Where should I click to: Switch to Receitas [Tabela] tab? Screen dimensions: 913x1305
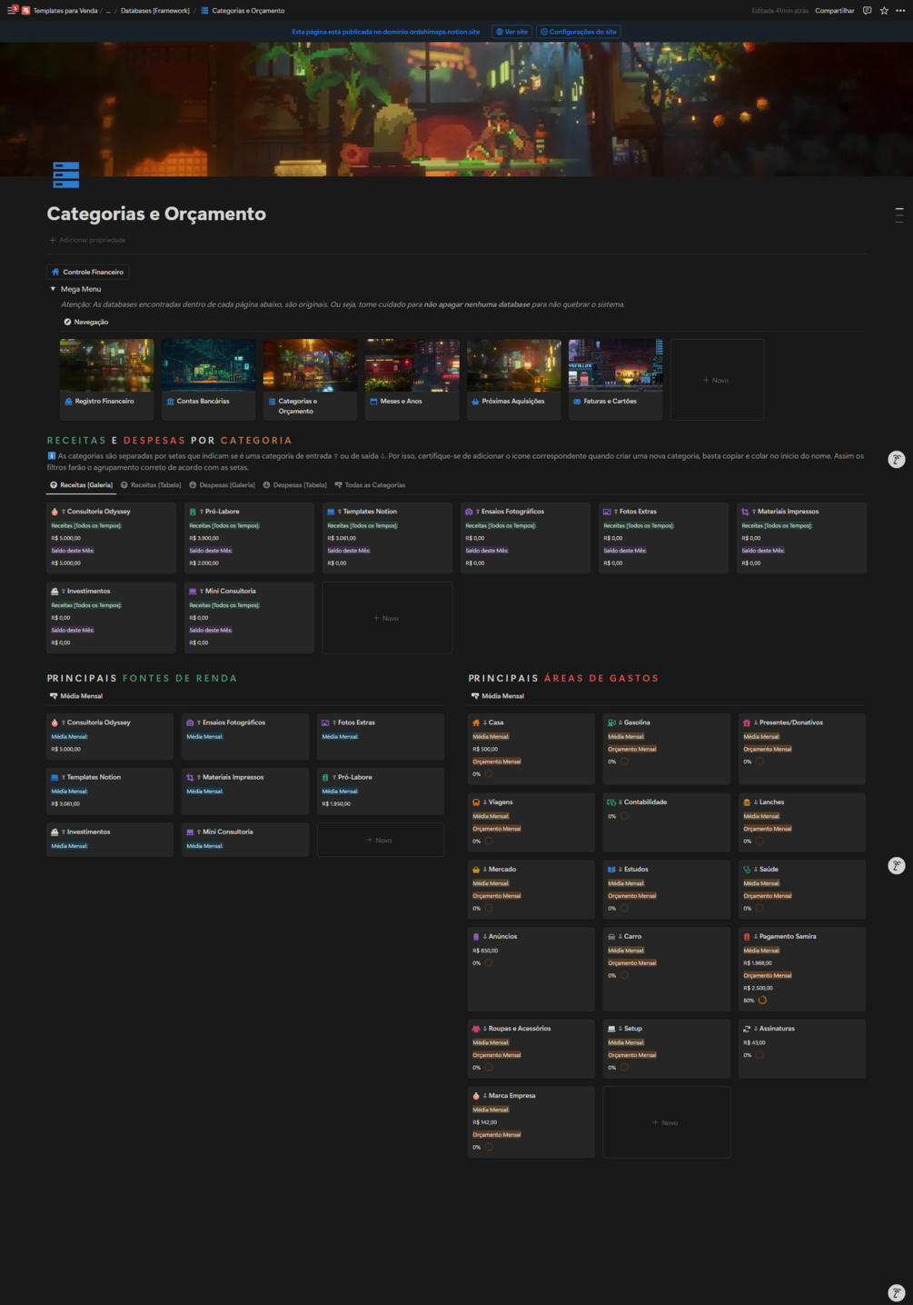point(151,485)
